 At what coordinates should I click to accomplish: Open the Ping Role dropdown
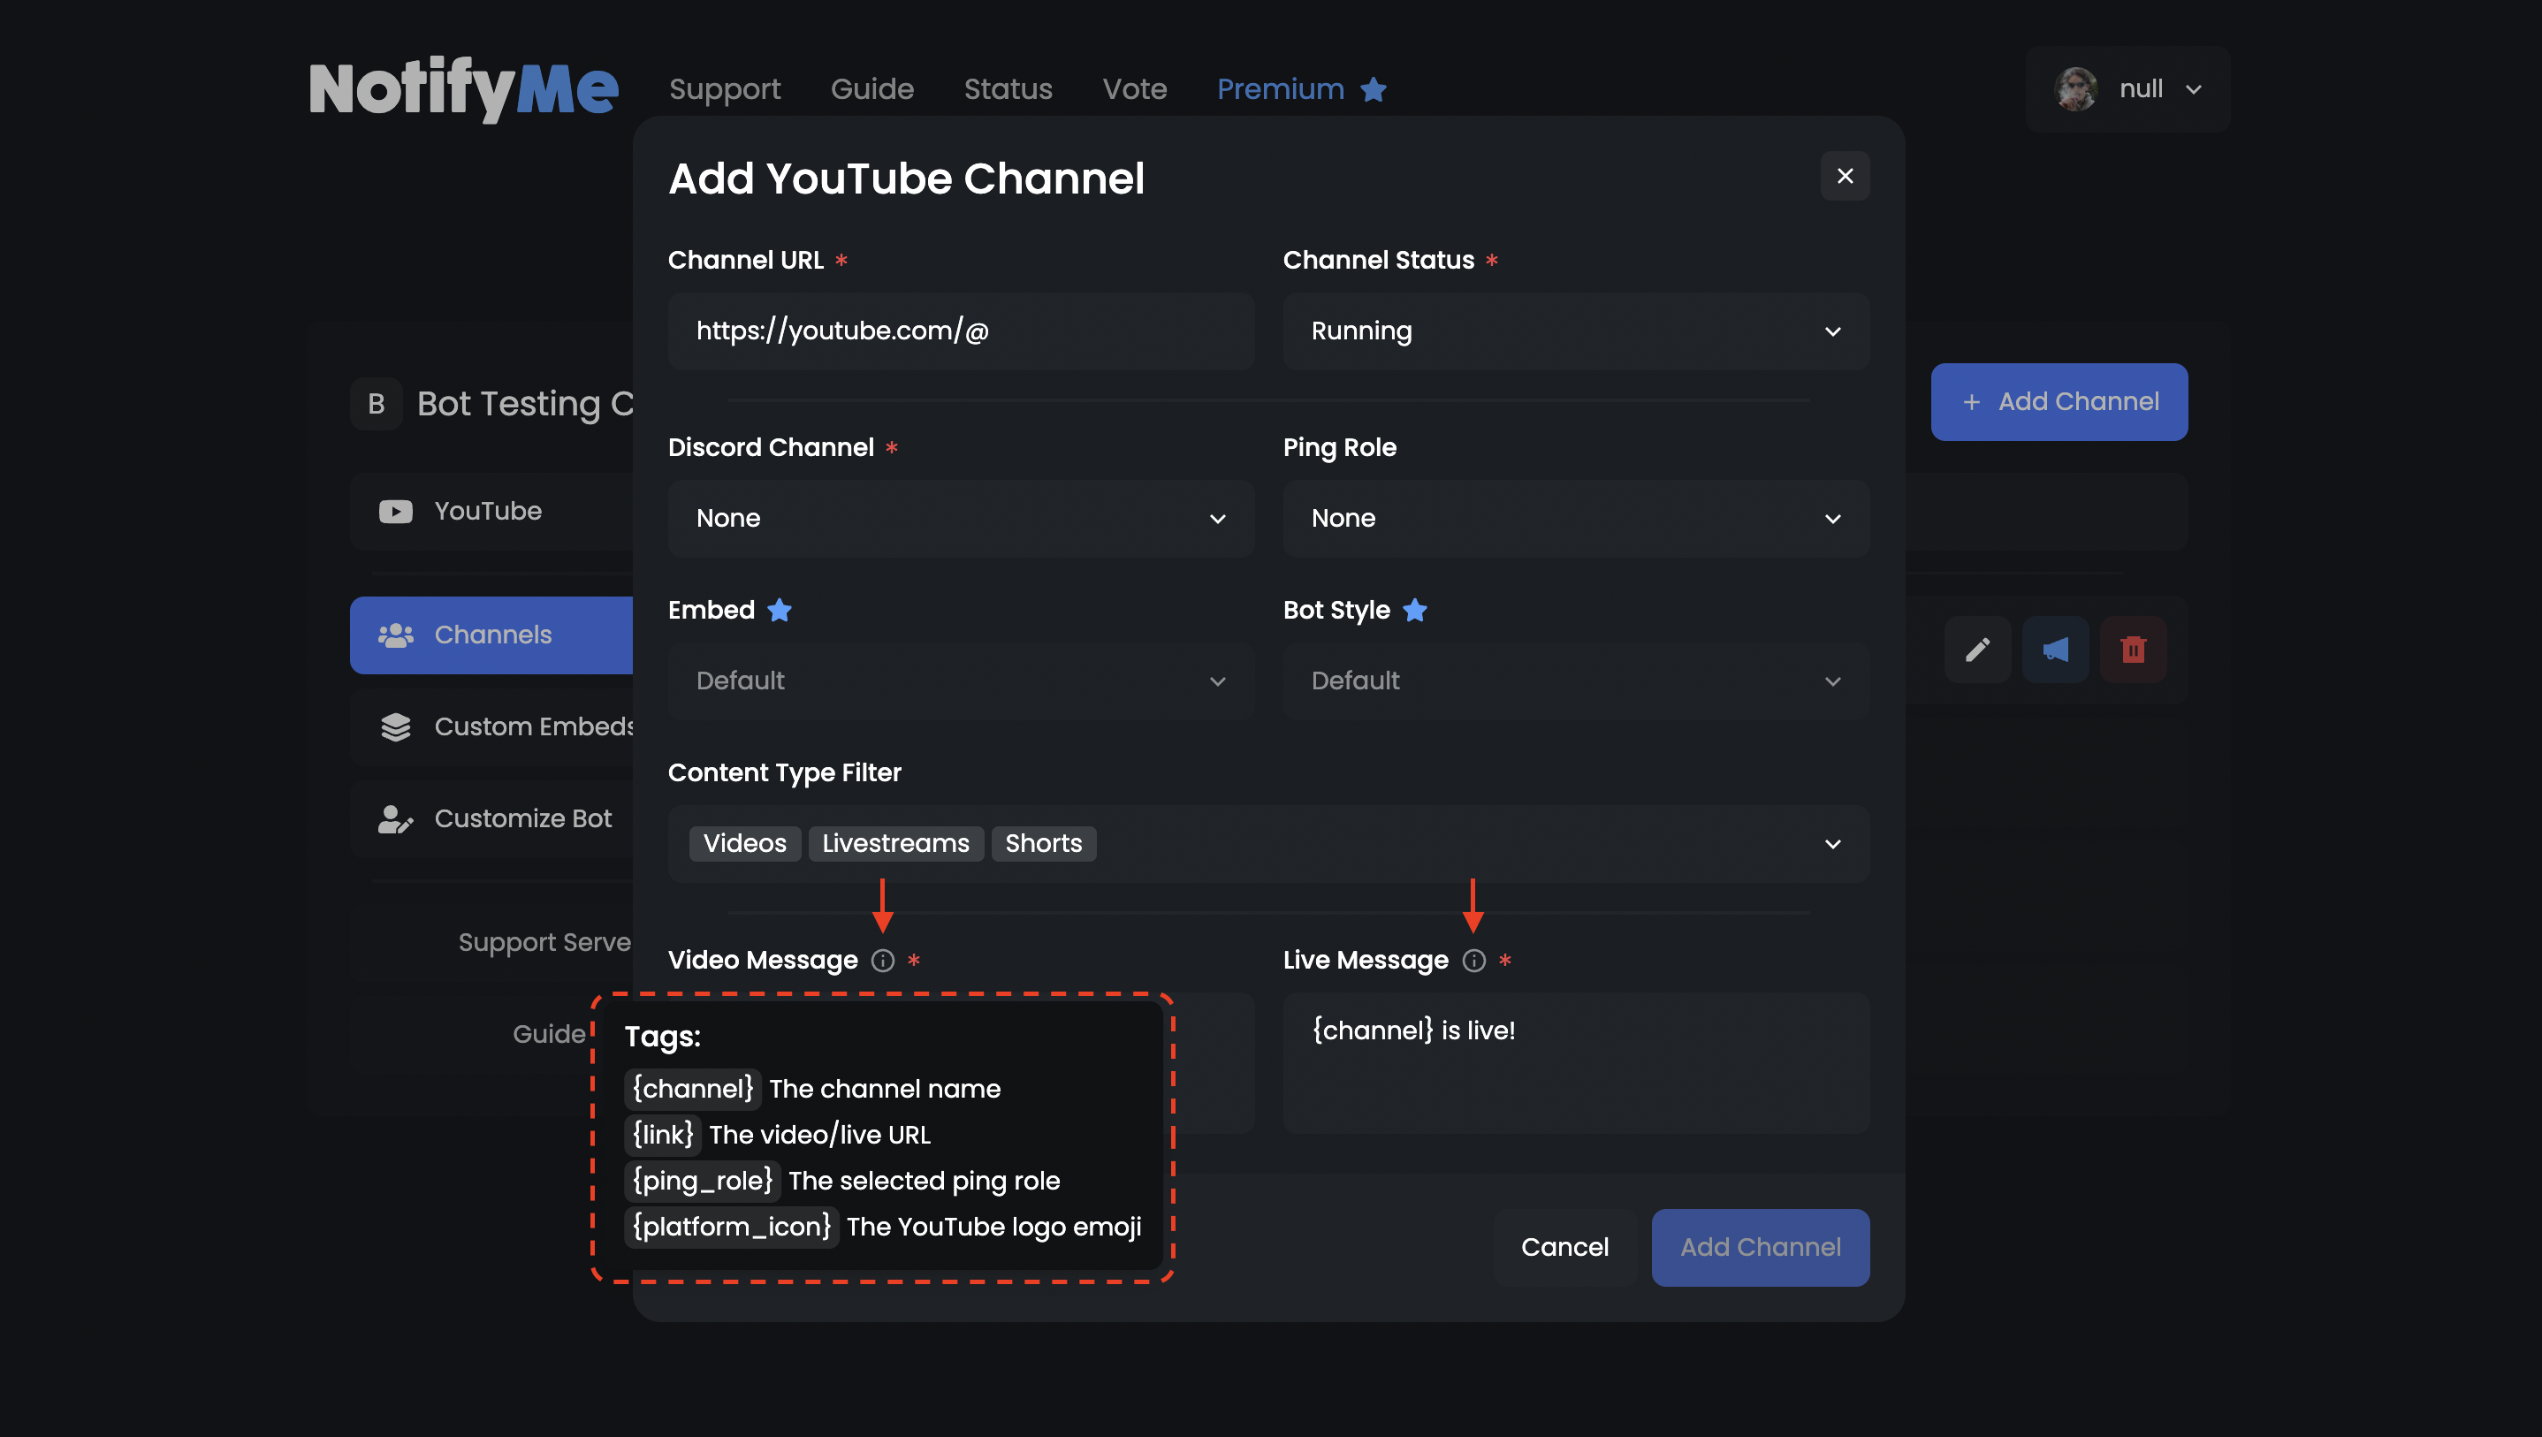point(1575,518)
